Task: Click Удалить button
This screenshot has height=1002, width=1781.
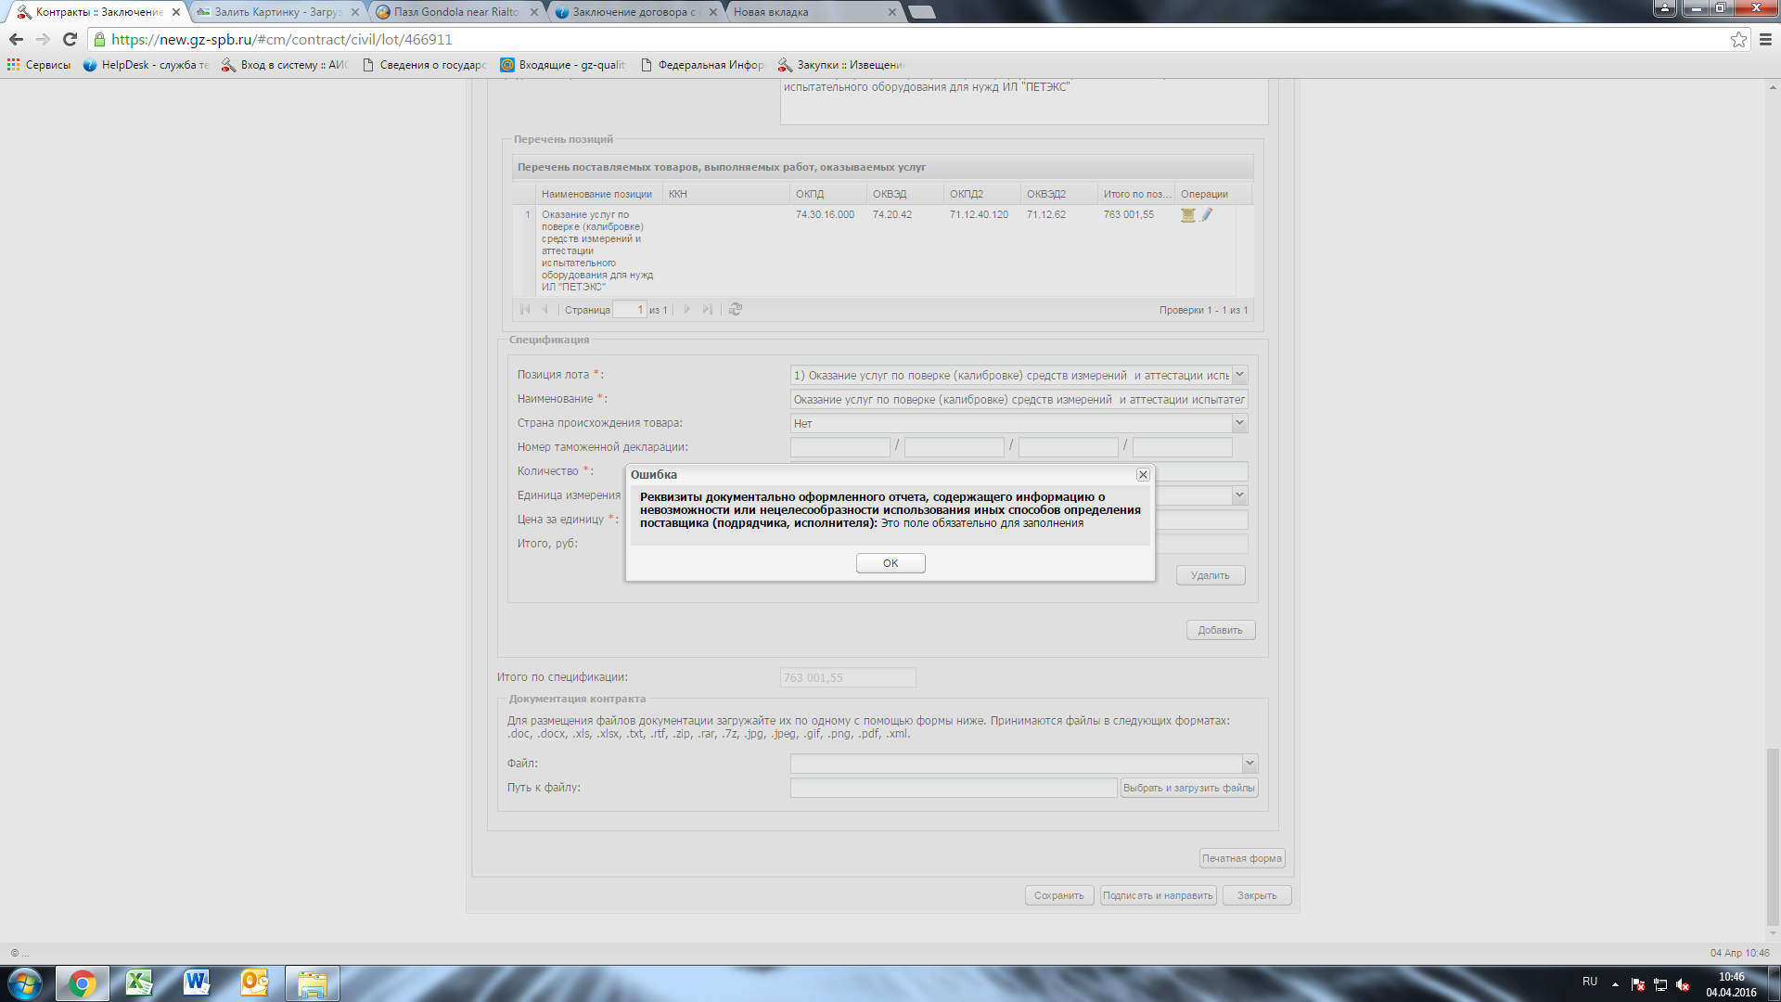Action: tap(1211, 575)
